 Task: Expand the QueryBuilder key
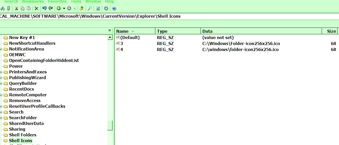(x=1, y=84)
